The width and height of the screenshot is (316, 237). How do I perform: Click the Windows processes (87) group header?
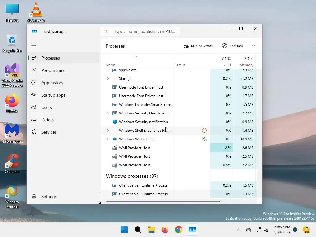pyautogui.click(x=132, y=176)
